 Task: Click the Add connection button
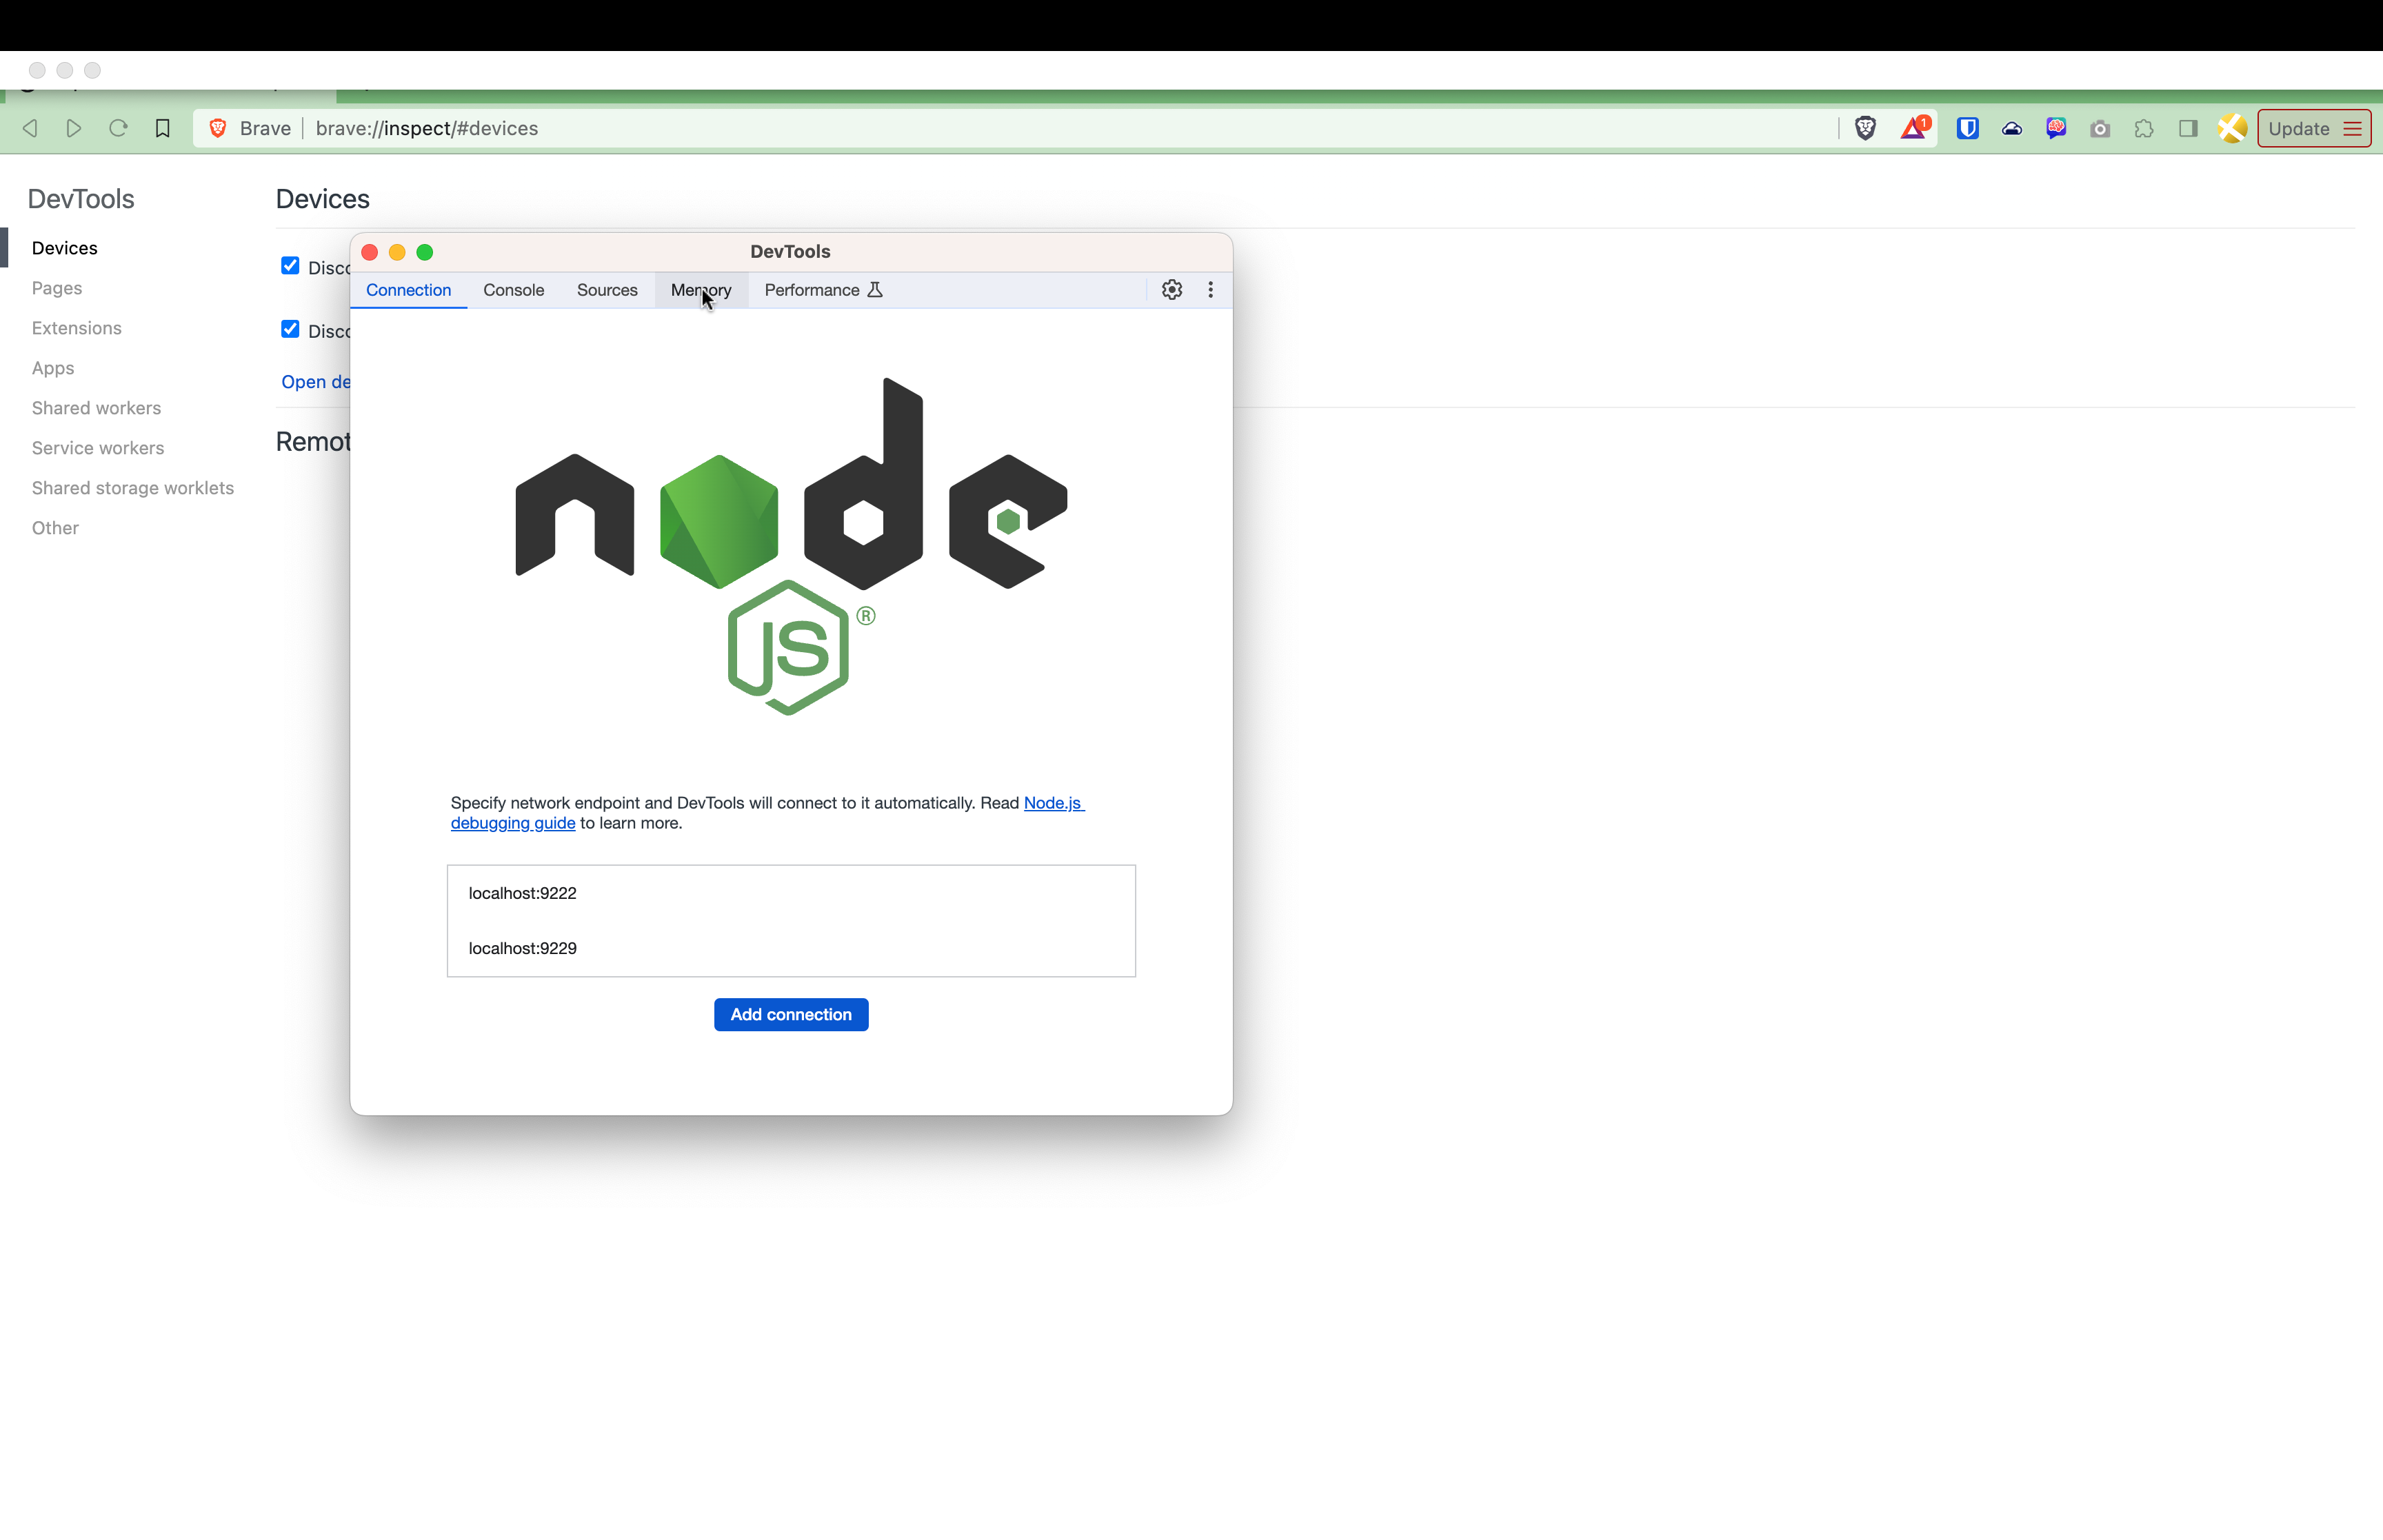(x=790, y=1014)
